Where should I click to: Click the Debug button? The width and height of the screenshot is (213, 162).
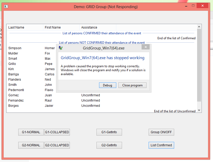pos(108,85)
